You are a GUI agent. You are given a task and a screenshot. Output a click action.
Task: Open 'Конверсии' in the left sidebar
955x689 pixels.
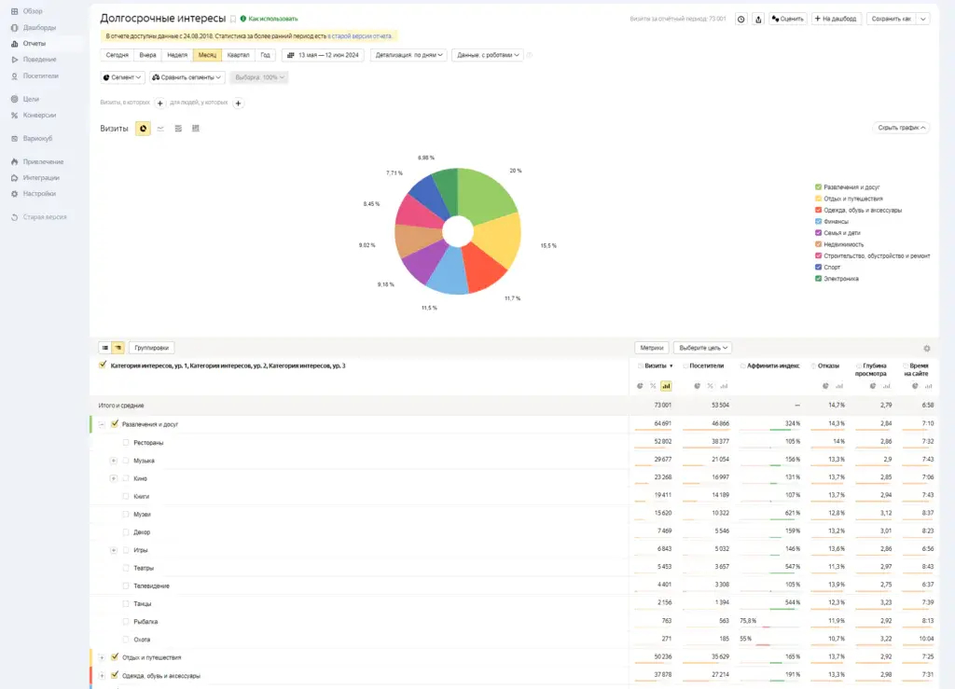click(x=39, y=116)
